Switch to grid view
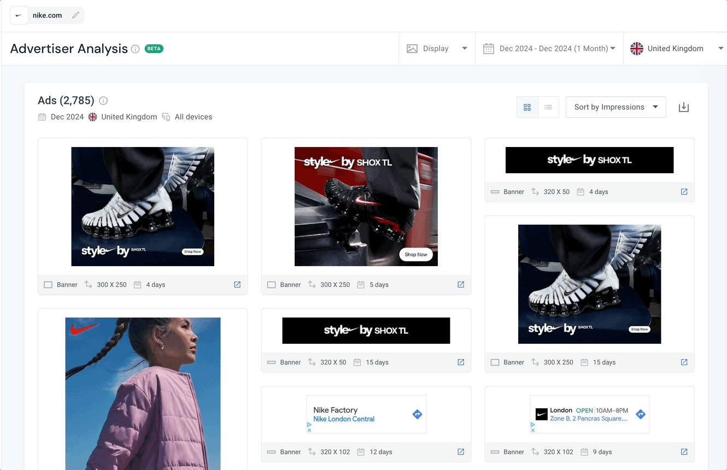The width and height of the screenshot is (727, 470). click(x=527, y=107)
